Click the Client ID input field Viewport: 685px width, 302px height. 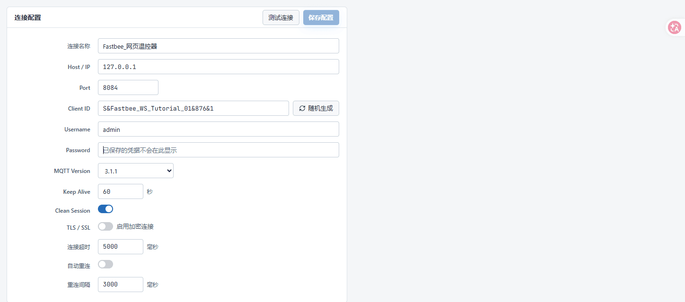pyautogui.click(x=193, y=108)
